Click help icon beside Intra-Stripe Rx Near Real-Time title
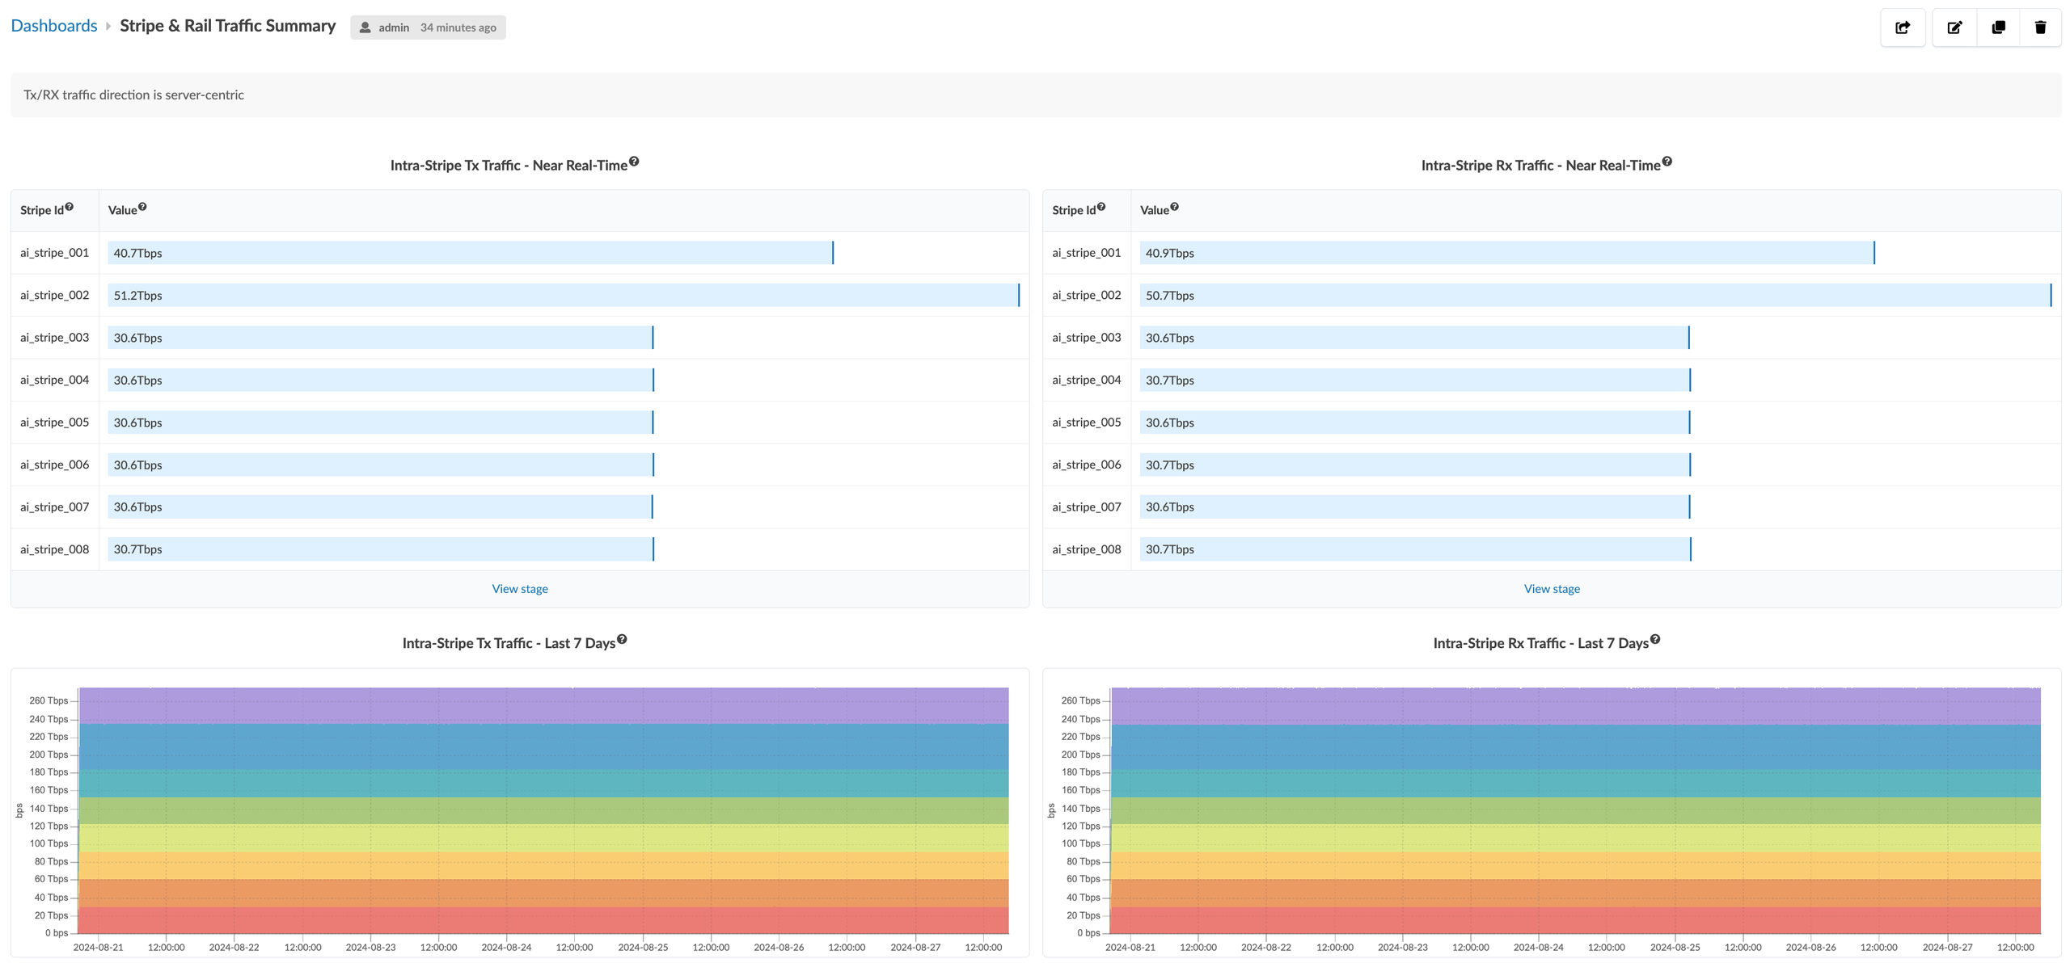This screenshot has width=2070, height=963. [x=1667, y=162]
